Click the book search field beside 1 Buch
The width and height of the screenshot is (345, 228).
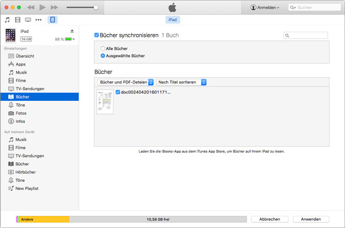(x=306, y=35)
